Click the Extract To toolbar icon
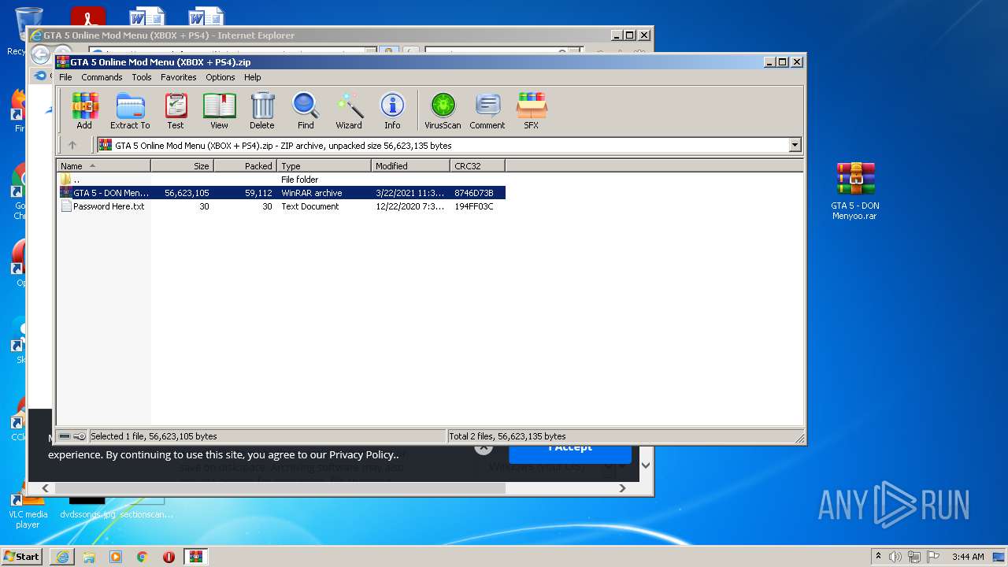The height and width of the screenshot is (567, 1008). [x=130, y=111]
